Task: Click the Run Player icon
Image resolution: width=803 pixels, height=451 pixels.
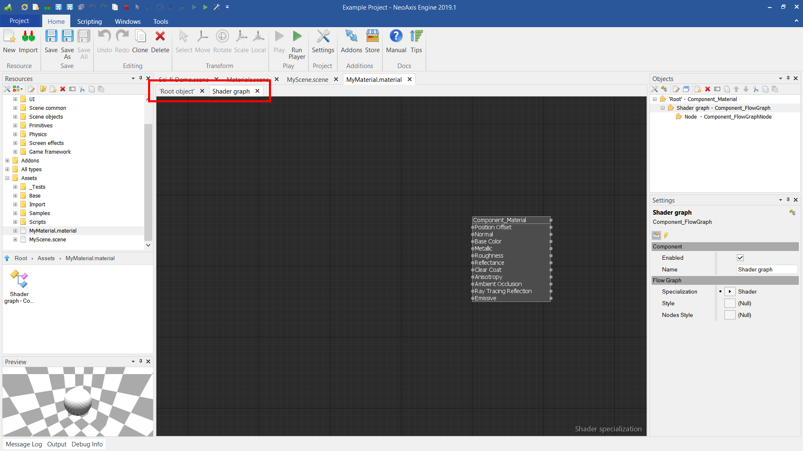Action: 297,37
